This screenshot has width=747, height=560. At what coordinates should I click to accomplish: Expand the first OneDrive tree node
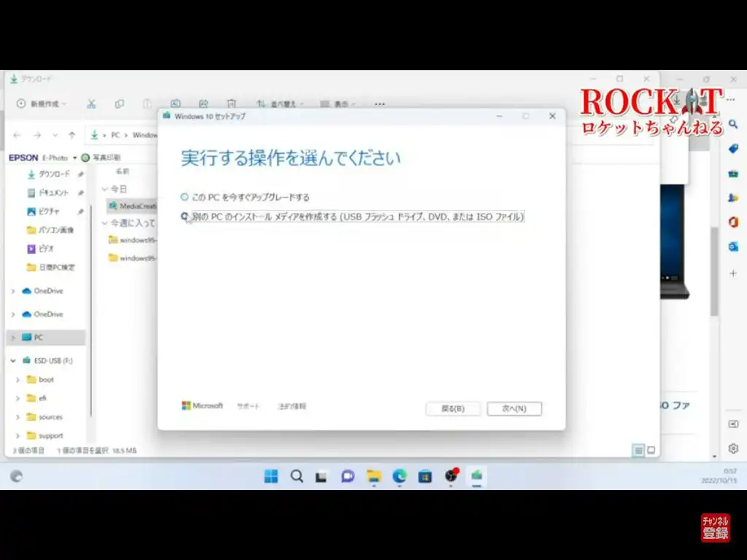coord(13,291)
